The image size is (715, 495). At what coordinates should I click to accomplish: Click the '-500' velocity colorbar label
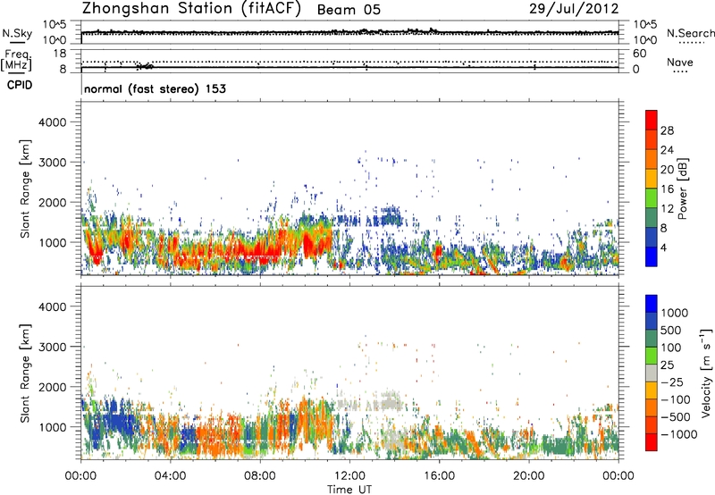coord(676,417)
